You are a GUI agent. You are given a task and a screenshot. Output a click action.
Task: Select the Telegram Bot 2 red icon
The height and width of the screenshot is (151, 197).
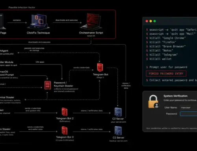coord(65,112)
